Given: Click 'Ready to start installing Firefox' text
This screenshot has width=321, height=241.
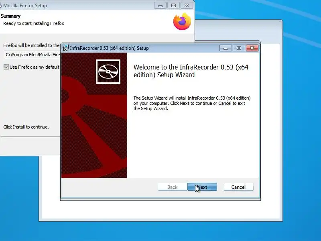Looking at the screenshot, I should [x=34, y=23].
